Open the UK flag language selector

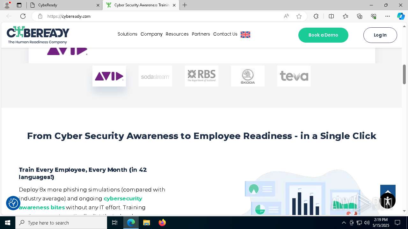click(x=245, y=35)
